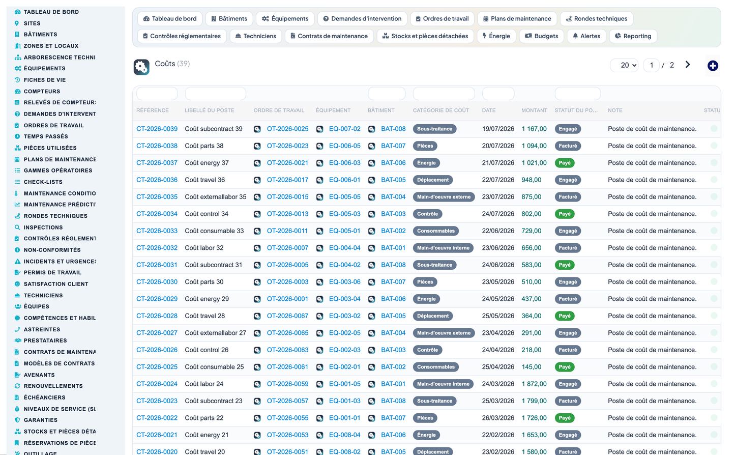
Task: Click building icon in CT-2026-0034 row
Action: tap(372, 214)
